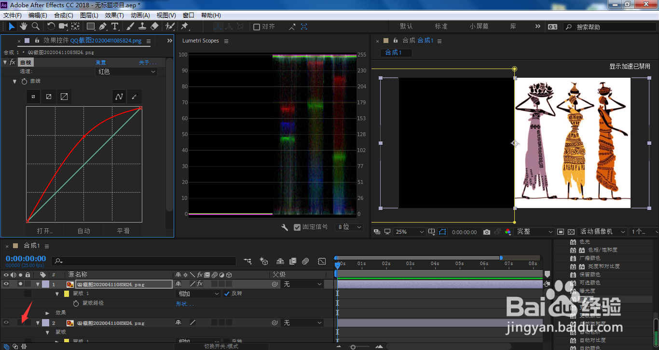Select the Hand tool
The height and width of the screenshot is (350, 659).
click(x=23, y=26)
